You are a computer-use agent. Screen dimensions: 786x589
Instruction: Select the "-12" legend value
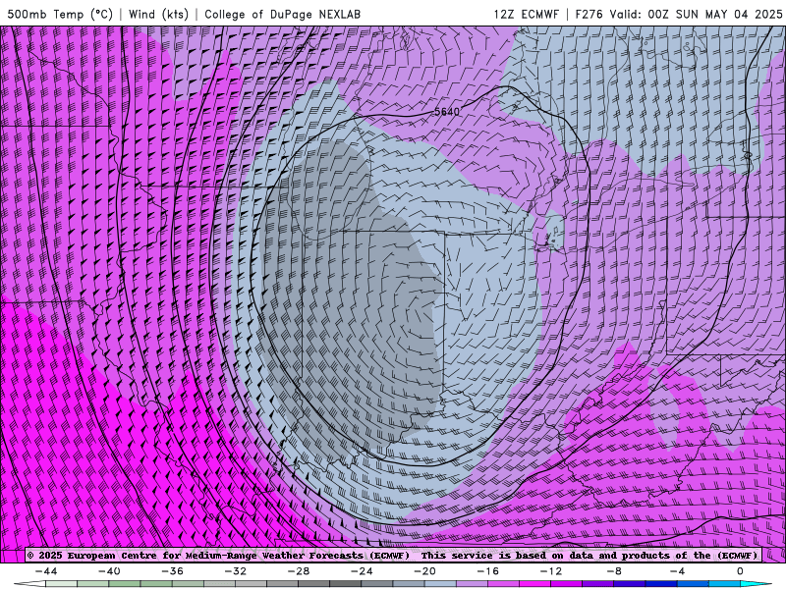point(551,571)
